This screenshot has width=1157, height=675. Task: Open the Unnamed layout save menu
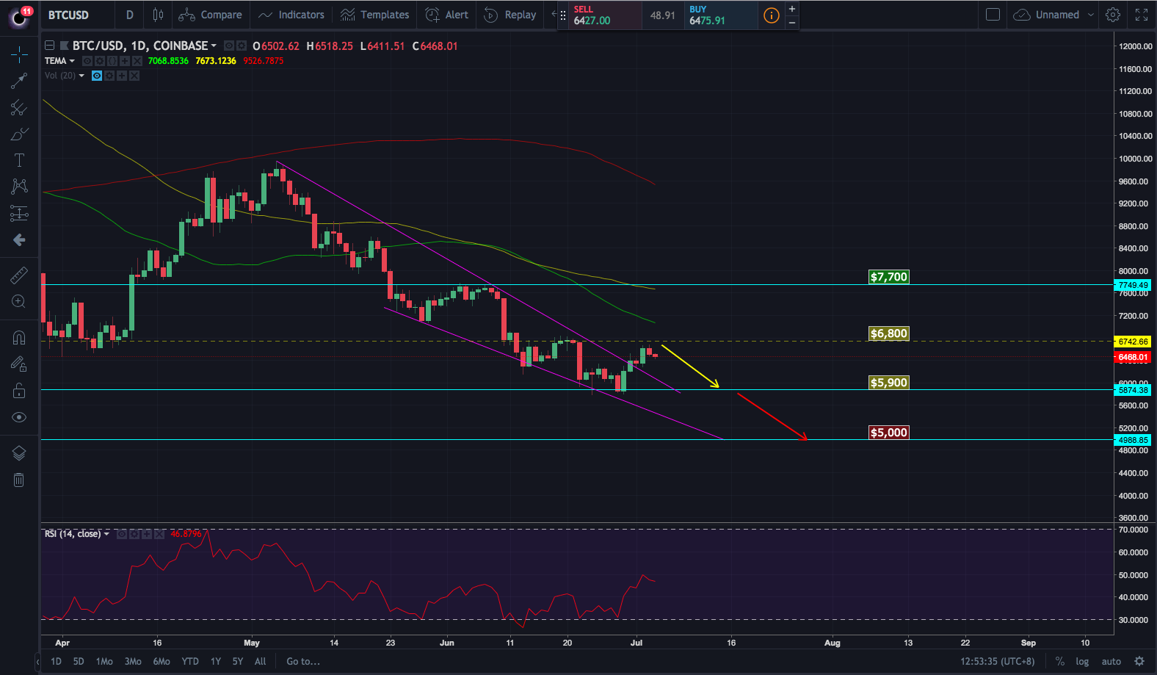coord(1054,15)
